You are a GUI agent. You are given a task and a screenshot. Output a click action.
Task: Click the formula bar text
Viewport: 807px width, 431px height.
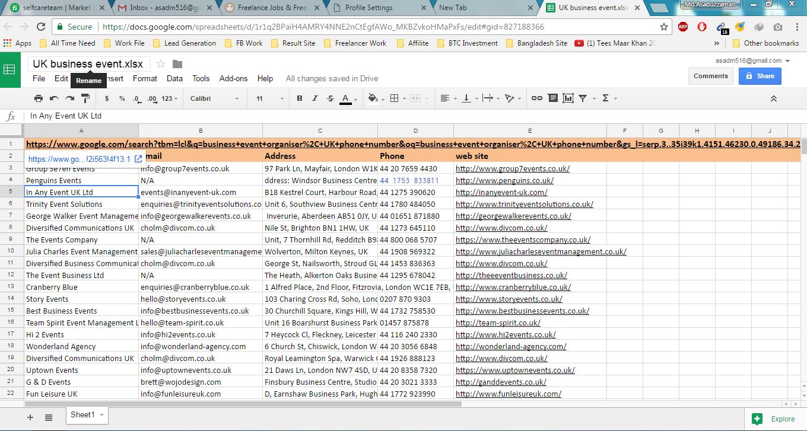tap(66, 116)
